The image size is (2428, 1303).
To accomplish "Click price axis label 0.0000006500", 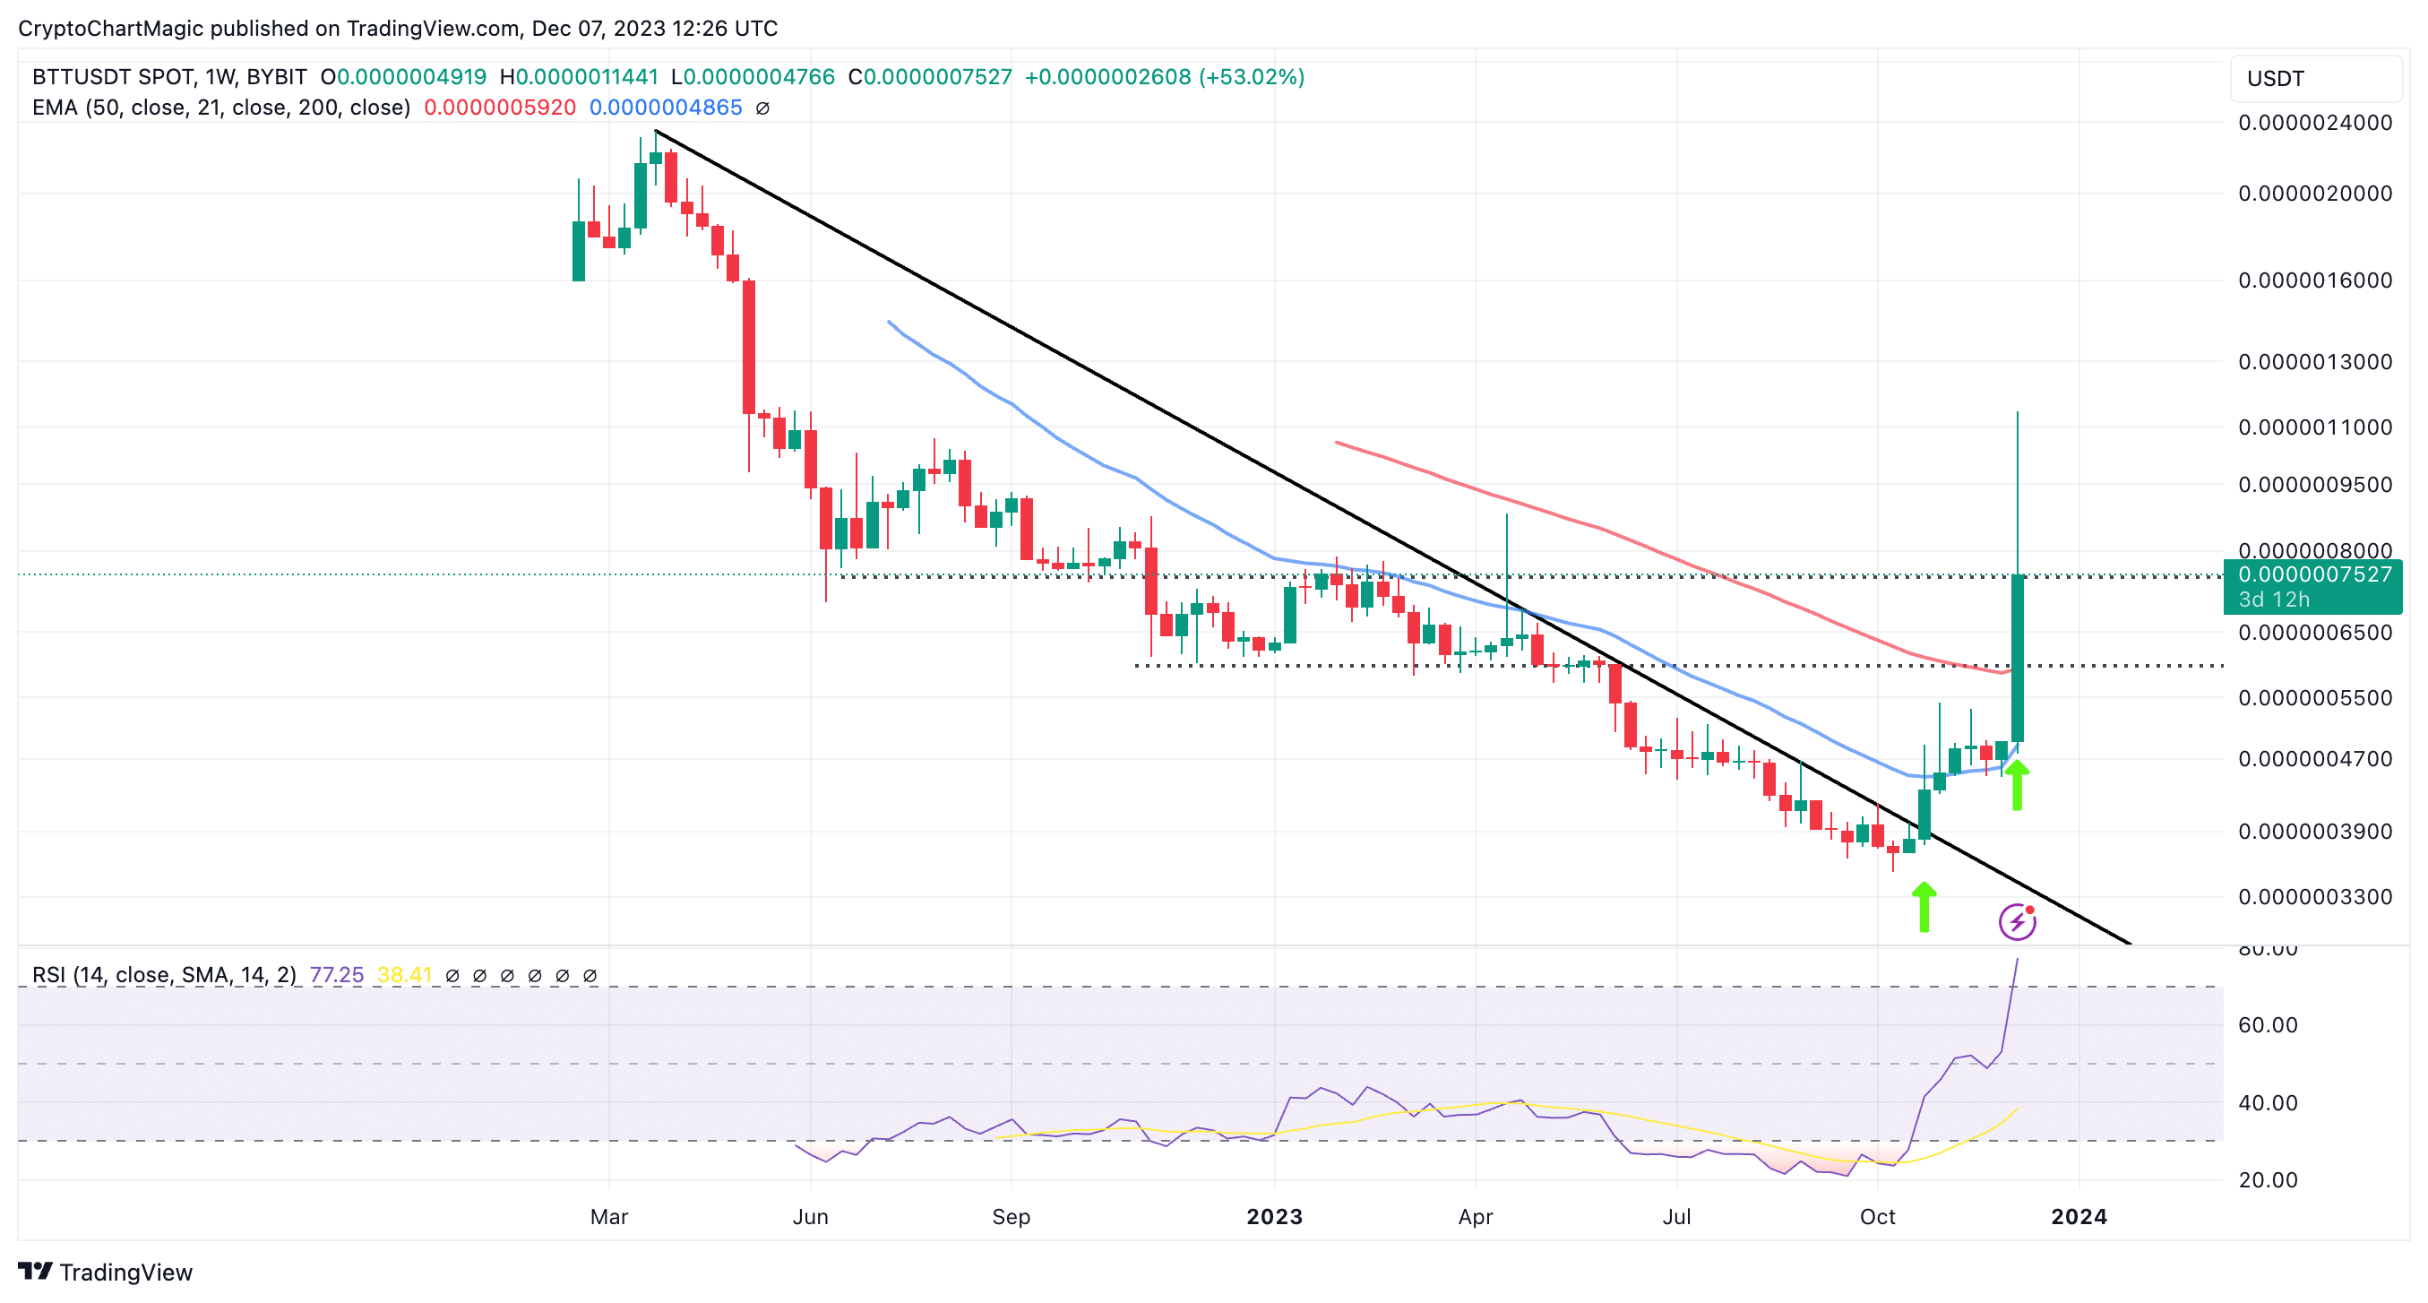I will [2315, 633].
